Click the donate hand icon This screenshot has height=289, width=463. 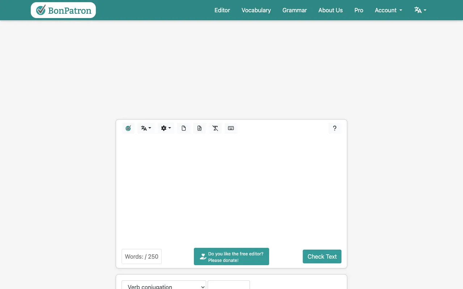click(x=203, y=257)
